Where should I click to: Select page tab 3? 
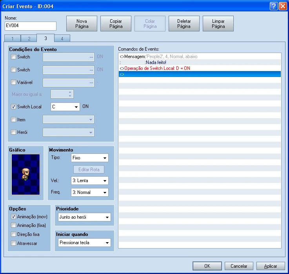point(45,38)
